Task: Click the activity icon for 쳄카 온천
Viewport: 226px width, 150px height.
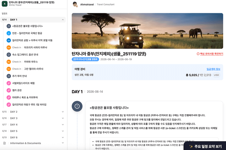Action: 9,90
